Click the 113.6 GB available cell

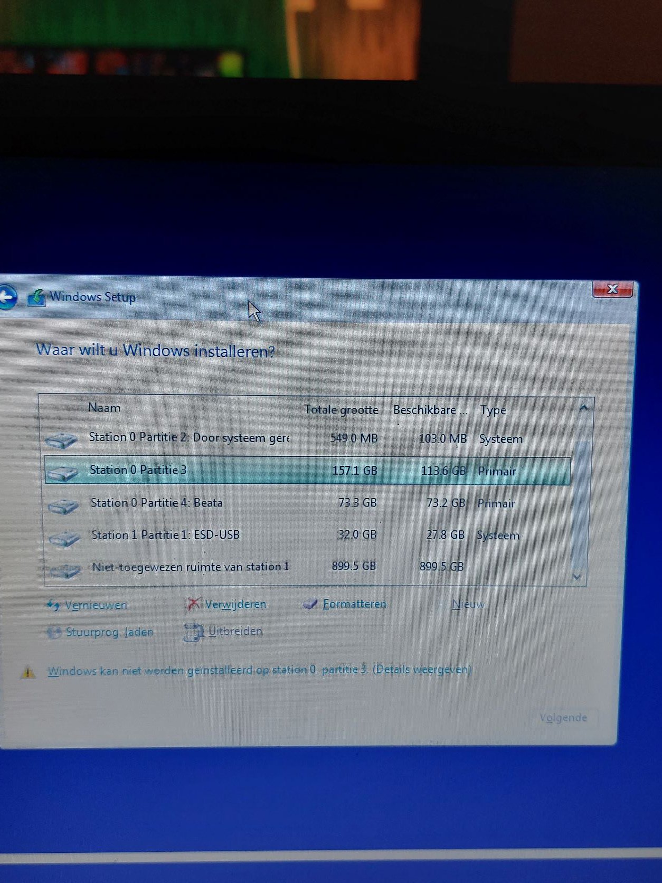pyautogui.click(x=443, y=471)
